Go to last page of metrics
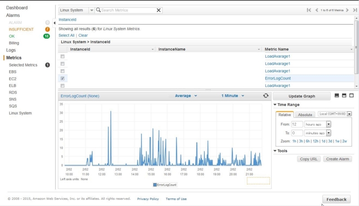 [355, 10]
